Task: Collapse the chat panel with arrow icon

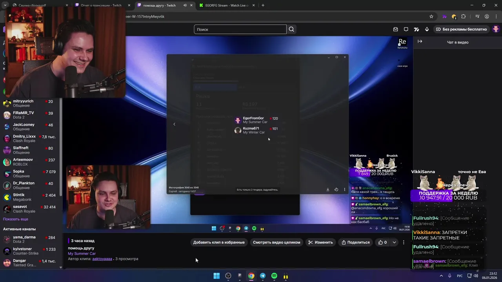Action: point(420,42)
